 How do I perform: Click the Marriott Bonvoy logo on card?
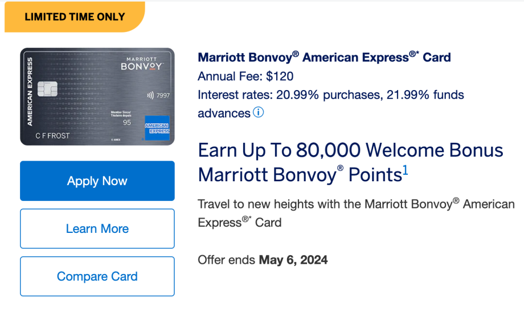point(142,64)
